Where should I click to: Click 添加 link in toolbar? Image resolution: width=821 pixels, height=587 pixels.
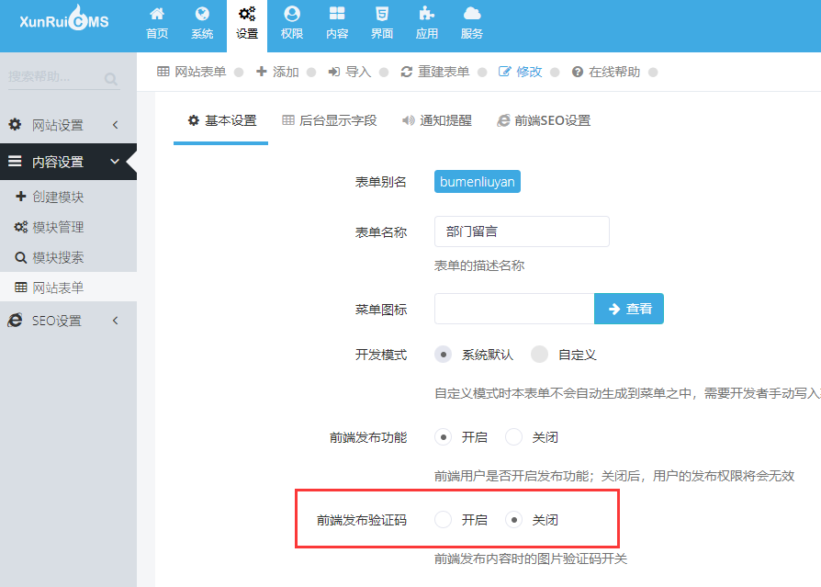pyautogui.click(x=286, y=72)
